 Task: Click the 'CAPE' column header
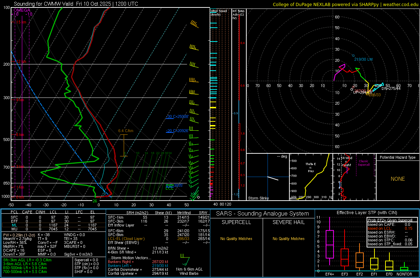coord(27,212)
